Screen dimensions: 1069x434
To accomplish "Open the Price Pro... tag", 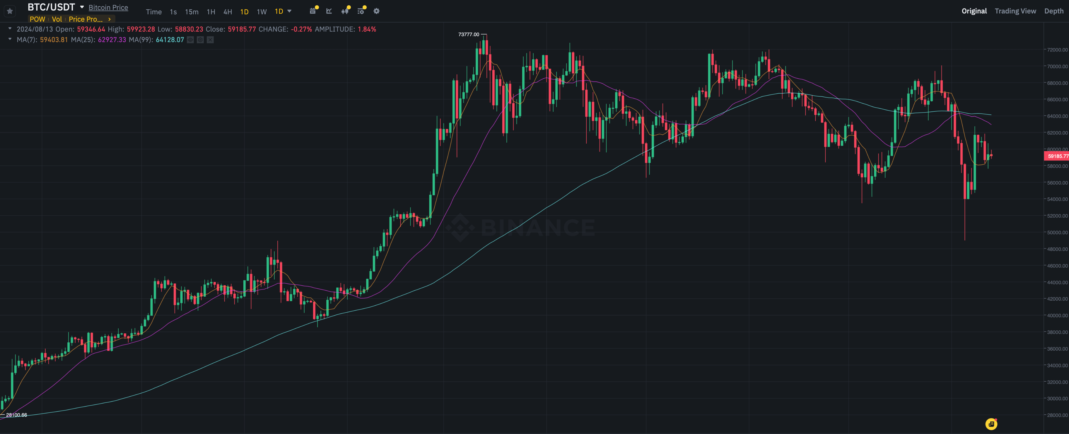I will pos(86,19).
